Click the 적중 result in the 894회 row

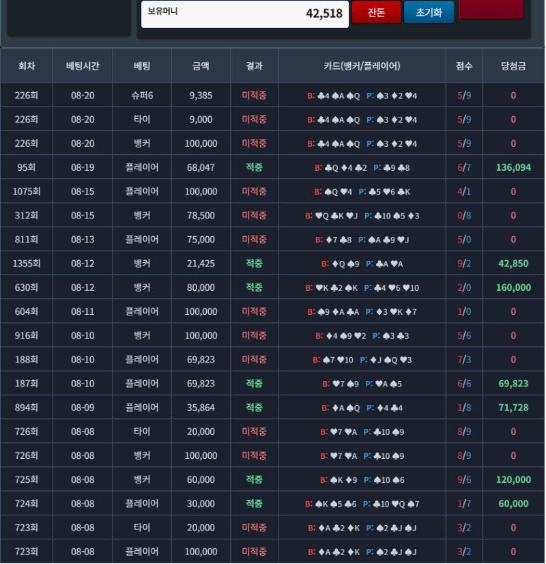point(255,408)
